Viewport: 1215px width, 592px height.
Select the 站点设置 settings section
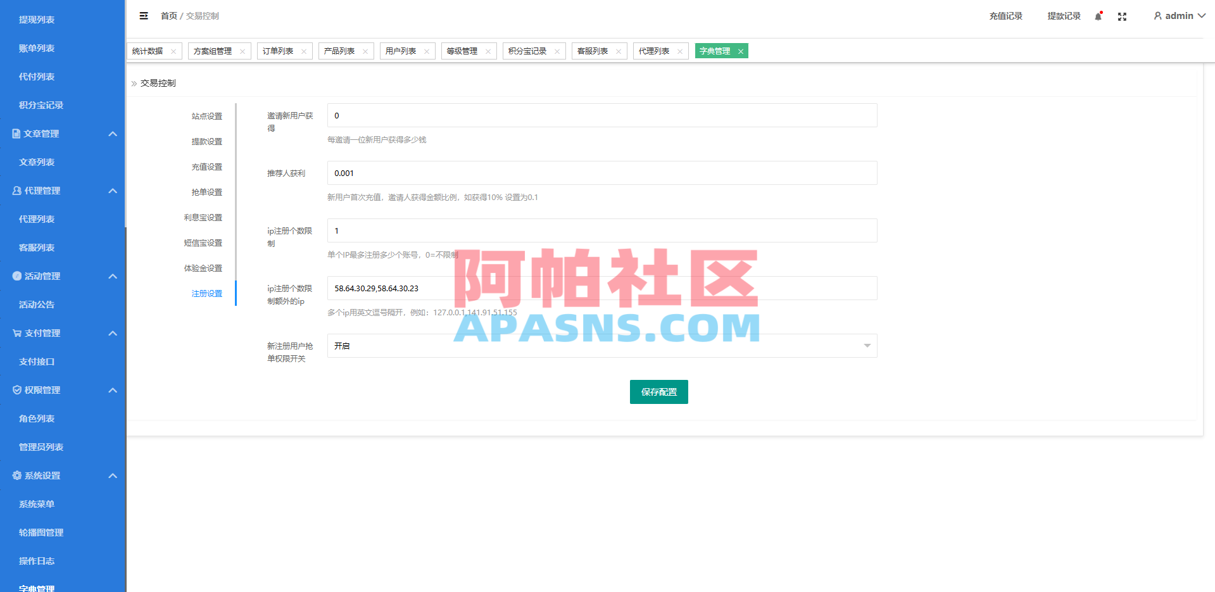207,117
